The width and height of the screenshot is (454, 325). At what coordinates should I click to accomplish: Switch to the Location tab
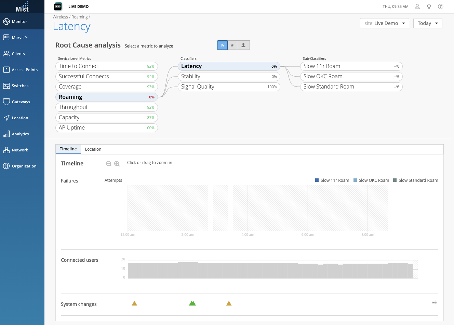(x=93, y=149)
